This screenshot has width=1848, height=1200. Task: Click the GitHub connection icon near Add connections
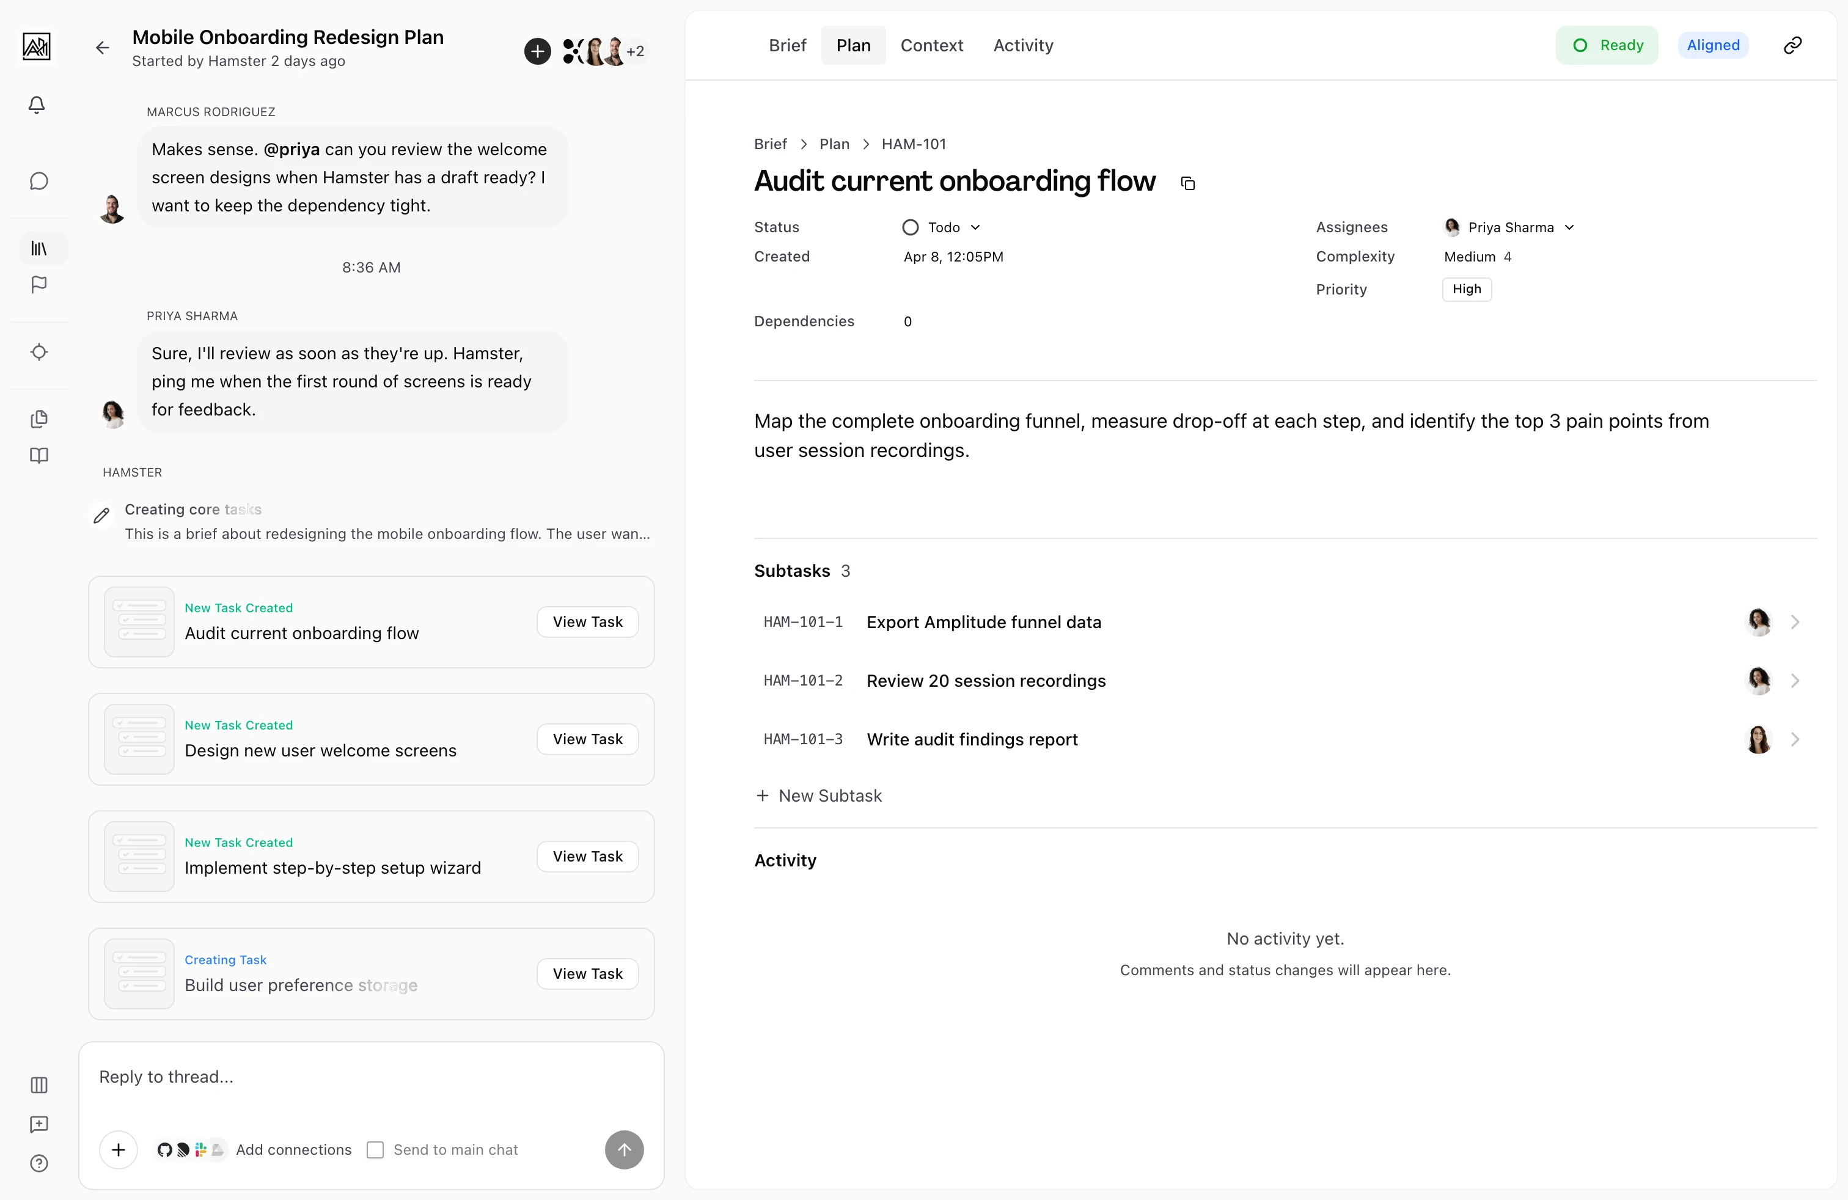tap(166, 1151)
